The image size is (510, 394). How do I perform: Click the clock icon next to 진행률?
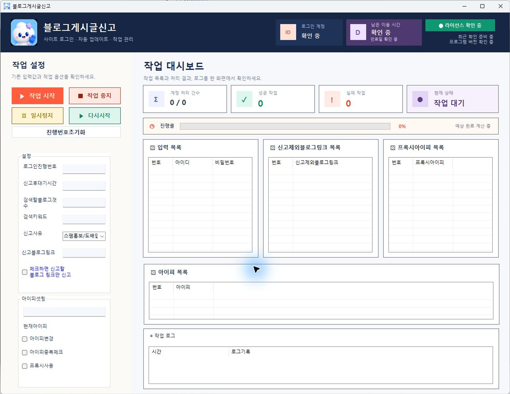point(152,126)
